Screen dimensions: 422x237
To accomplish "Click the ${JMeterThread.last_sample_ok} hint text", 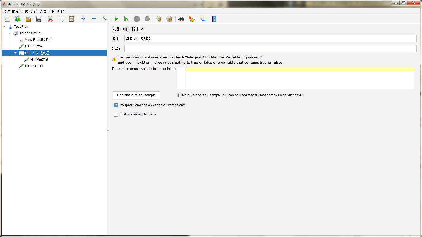I will pos(202,95).
